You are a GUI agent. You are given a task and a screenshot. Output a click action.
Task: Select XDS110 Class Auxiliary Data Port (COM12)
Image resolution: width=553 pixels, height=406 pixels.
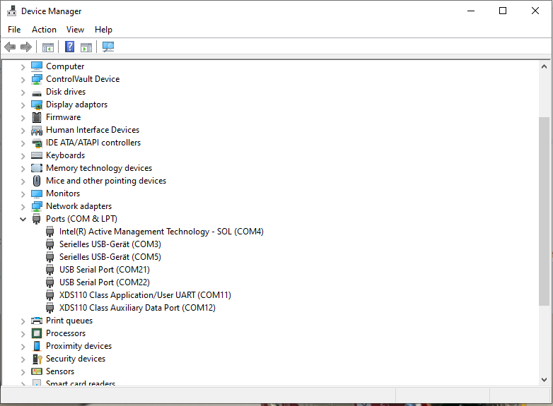[x=137, y=308]
